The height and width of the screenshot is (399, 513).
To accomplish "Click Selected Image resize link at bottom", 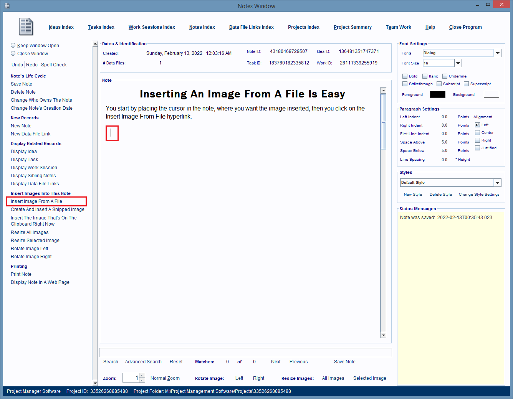I will click(370, 378).
